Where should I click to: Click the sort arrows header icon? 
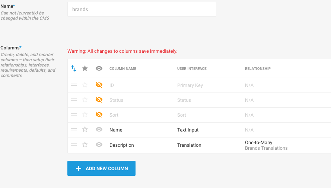[x=74, y=68]
